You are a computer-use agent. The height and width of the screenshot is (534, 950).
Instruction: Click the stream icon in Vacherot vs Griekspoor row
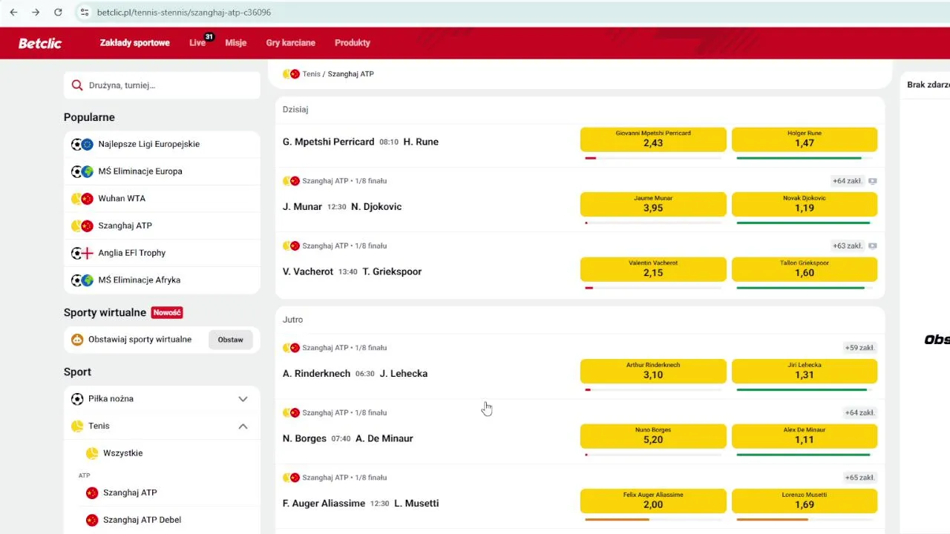click(873, 245)
